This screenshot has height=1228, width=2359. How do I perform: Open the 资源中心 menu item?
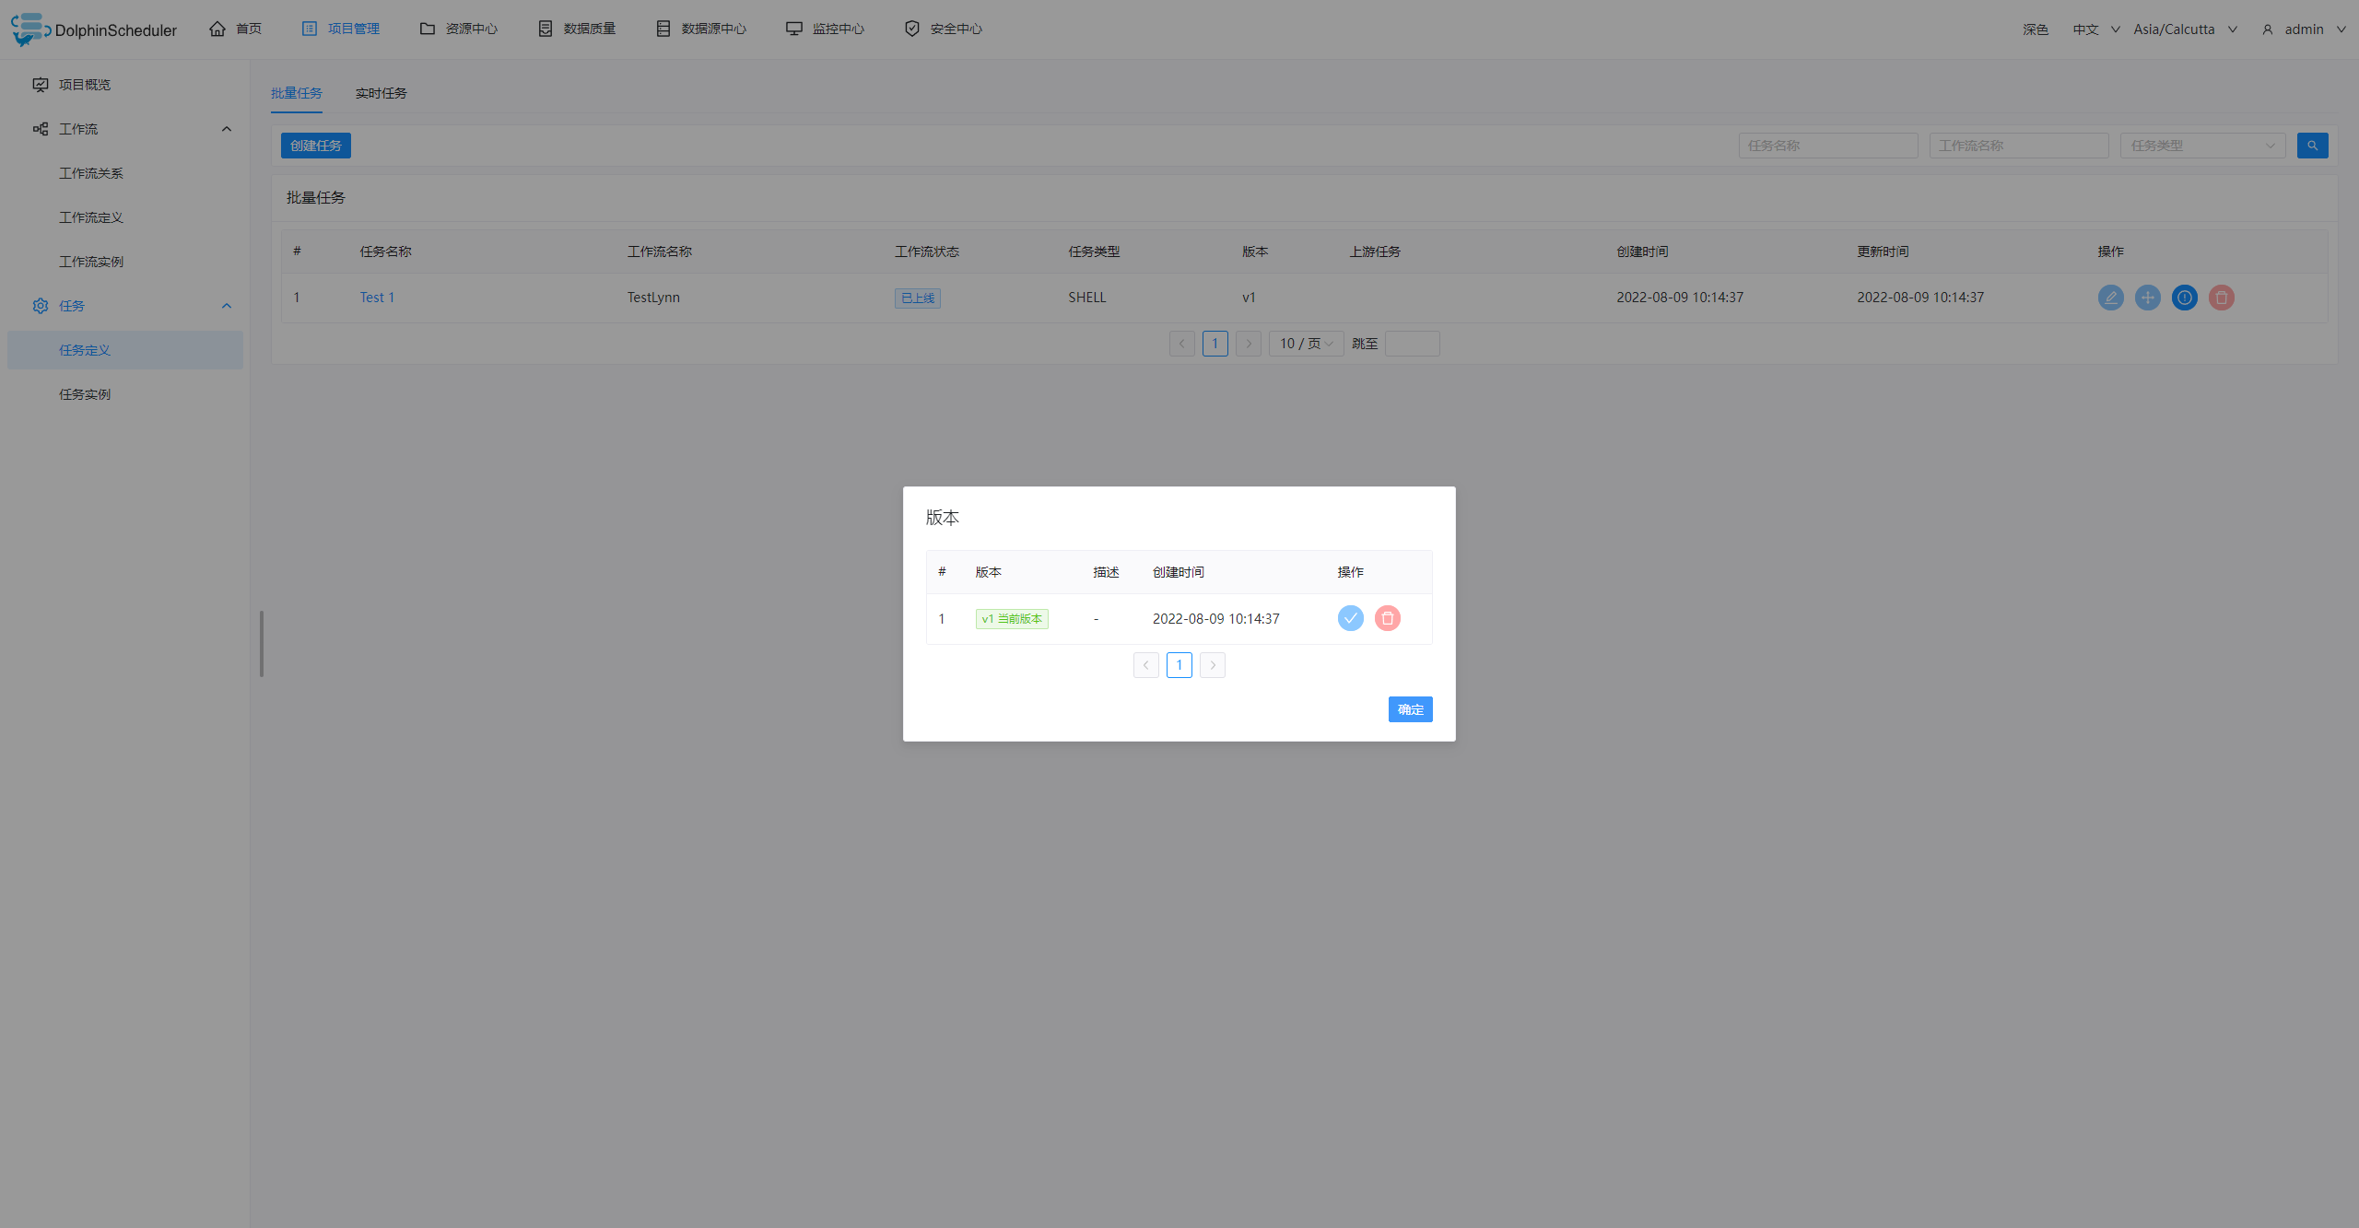pyautogui.click(x=459, y=29)
